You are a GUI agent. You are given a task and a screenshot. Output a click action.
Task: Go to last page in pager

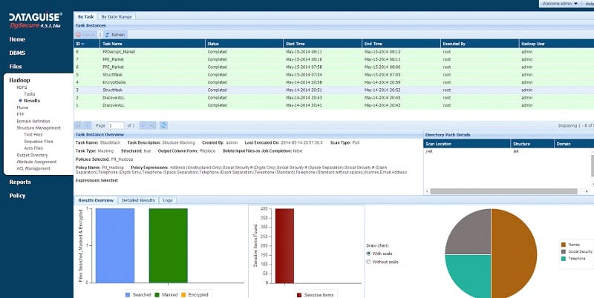(152, 125)
